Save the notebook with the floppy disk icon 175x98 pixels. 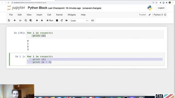click(x=9, y=20)
